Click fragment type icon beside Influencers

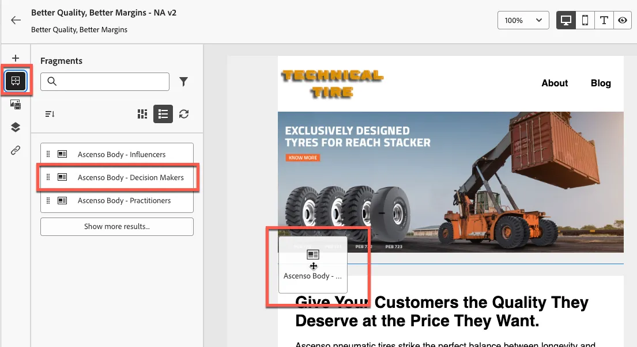(x=62, y=154)
